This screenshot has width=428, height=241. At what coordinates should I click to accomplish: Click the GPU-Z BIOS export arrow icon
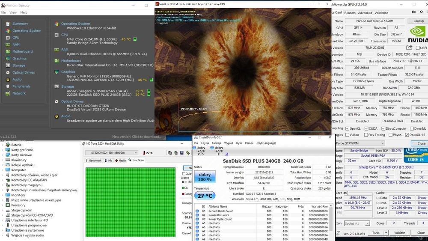410,48
